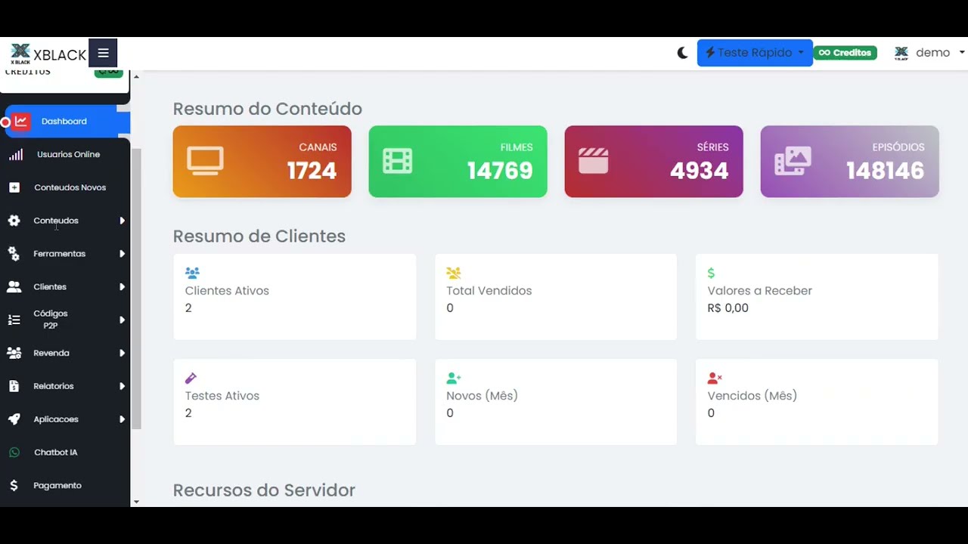Screen dimensions: 968x544
Task: Expand the Aplicacoes submenu arrow
Action: 122,419
